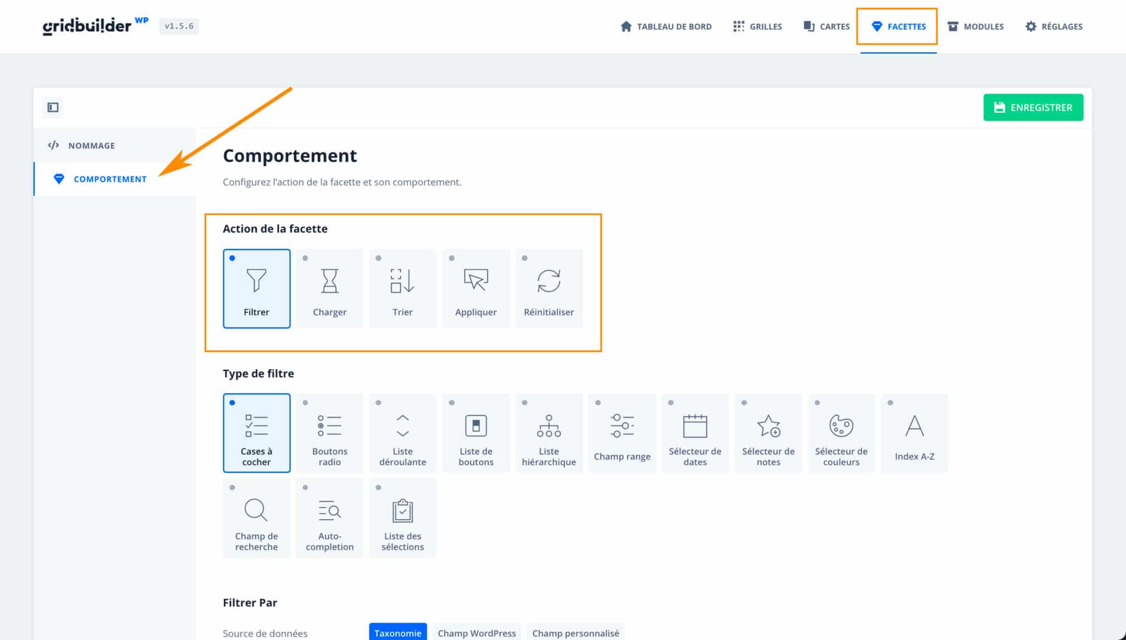
Task: Select Boutons radio filter type
Action: (329, 433)
